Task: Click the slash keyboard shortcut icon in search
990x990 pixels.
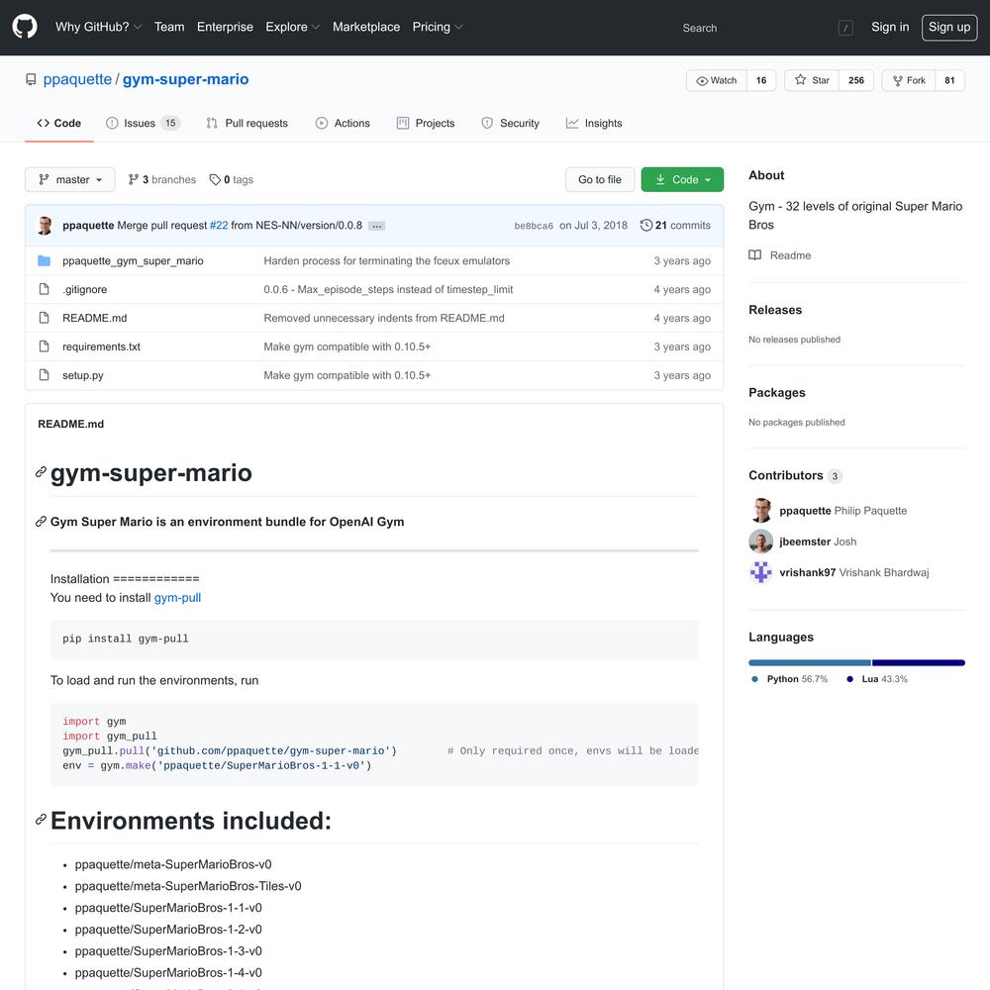Action: (845, 28)
